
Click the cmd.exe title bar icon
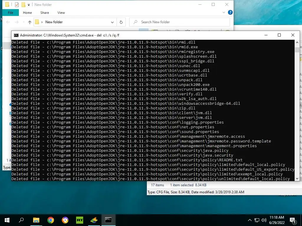tap(16, 35)
